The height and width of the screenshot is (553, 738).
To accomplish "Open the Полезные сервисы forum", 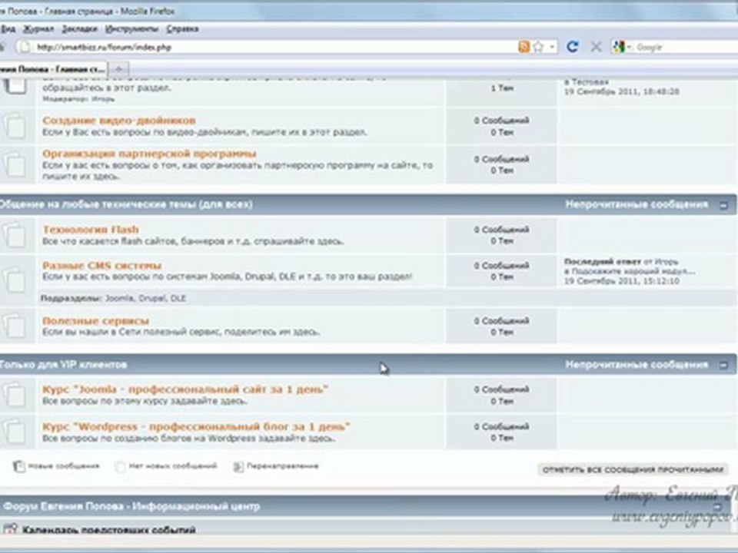I will pyautogui.click(x=95, y=321).
